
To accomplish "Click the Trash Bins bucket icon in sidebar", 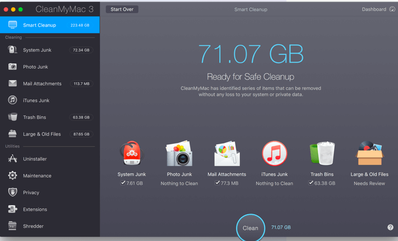I will click(12, 117).
